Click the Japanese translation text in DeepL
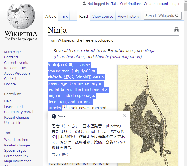The height and width of the screenshot is (166, 187). 88,137
